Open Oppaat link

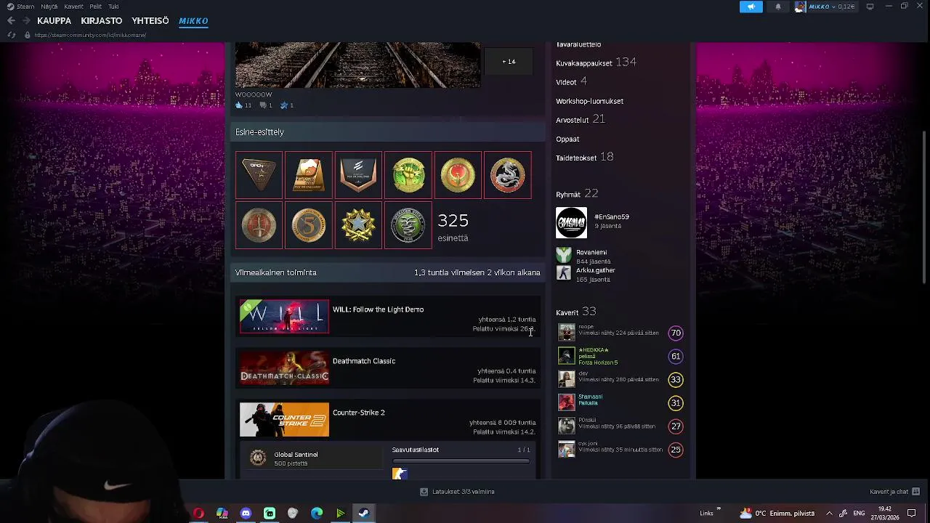point(567,139)
